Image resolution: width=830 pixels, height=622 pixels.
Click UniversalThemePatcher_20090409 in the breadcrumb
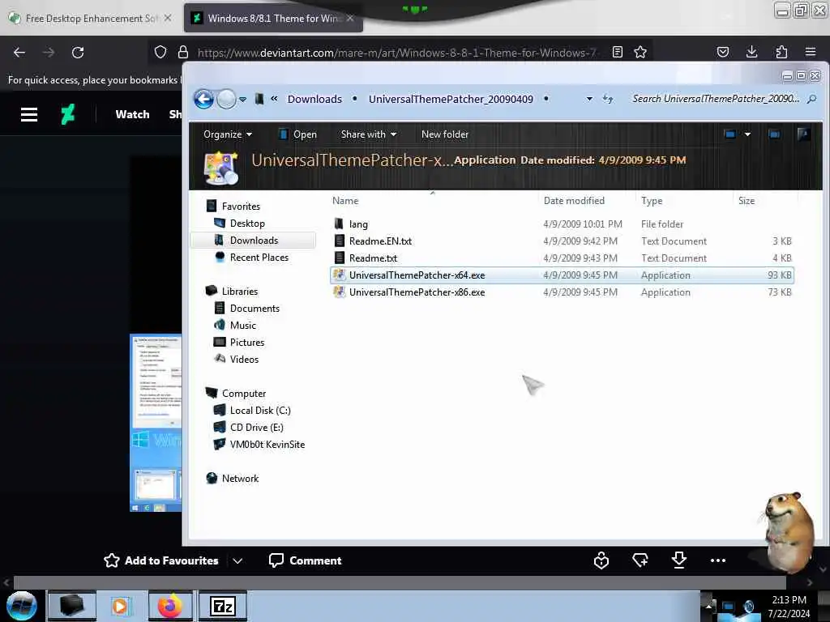click(451, 99)
